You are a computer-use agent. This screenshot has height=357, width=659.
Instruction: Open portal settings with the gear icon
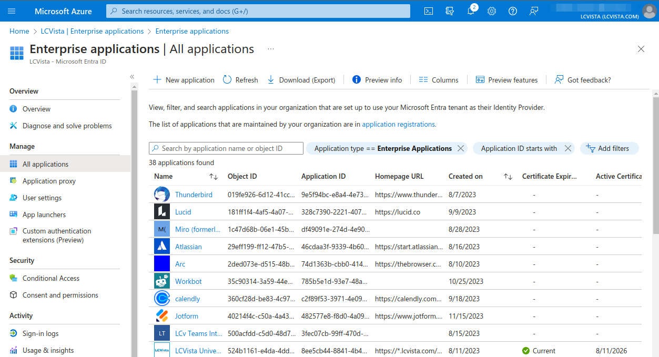tap(491, 11)
